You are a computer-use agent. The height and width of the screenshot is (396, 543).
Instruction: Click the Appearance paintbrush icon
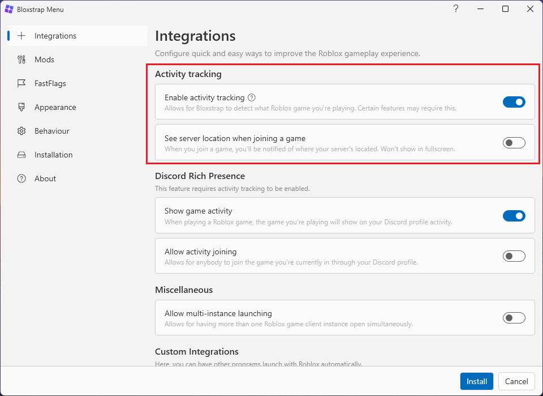pyautogui.click(x=21, y=107)
